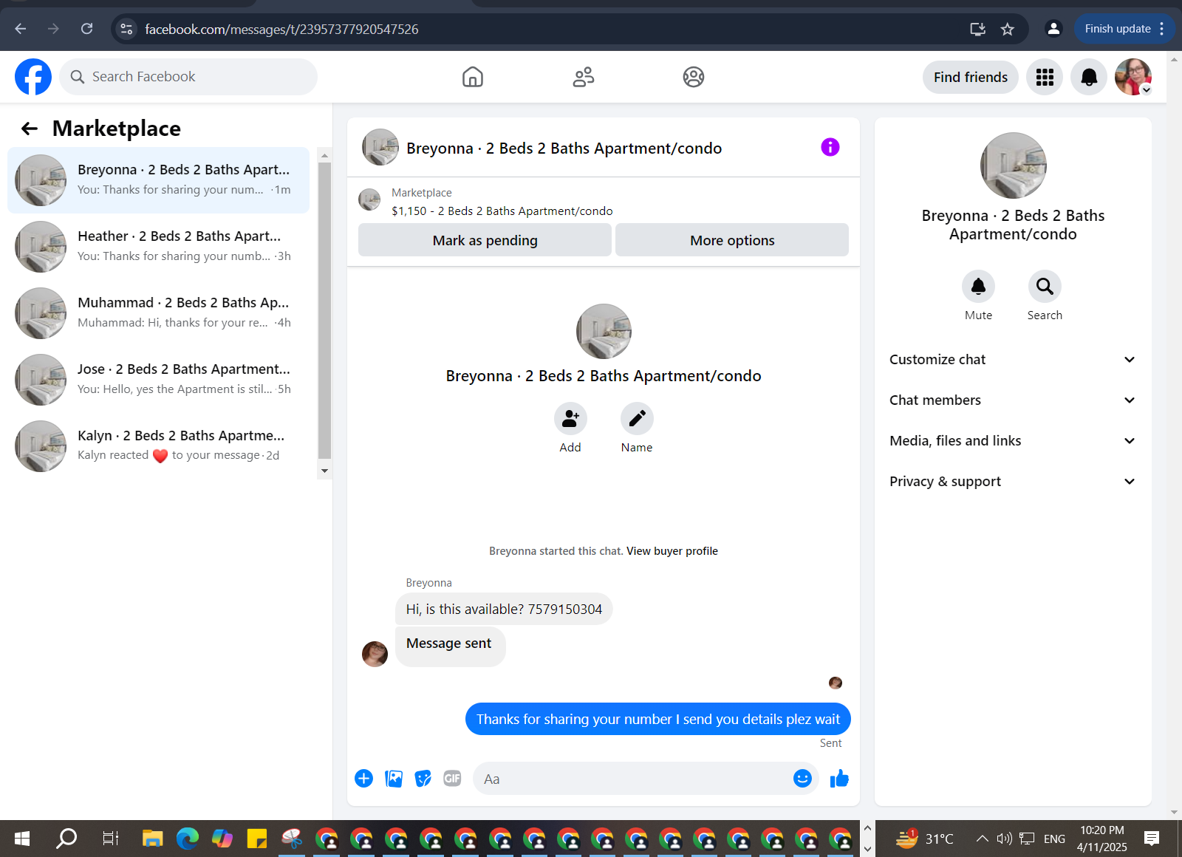This screenshot has width=1182, height=857.
Task: Open the Windows Start menu
Action: (22, 839)
